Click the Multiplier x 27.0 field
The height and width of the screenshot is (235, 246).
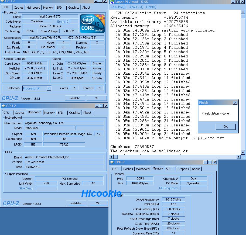(35, 68)
